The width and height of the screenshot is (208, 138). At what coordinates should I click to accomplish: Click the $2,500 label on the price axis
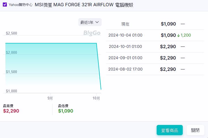coord(11,33)
